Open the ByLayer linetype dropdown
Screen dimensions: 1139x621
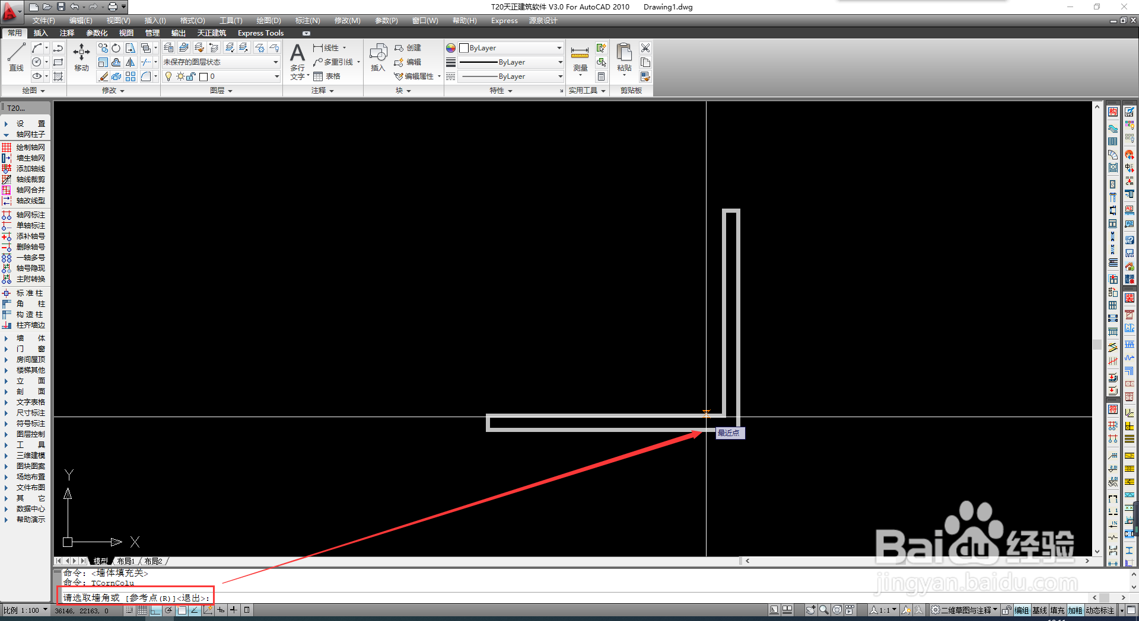point(511,76)
